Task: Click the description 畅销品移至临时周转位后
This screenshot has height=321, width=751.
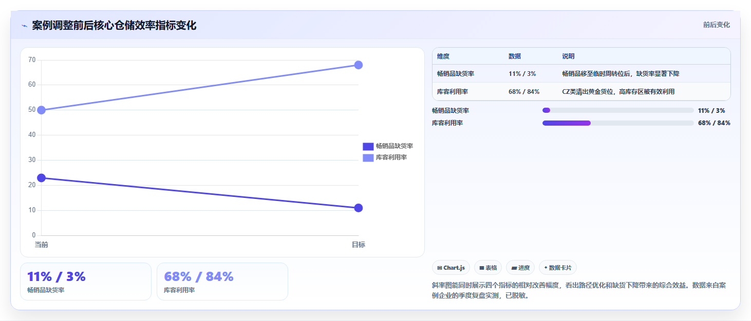Action: point(621,74)
